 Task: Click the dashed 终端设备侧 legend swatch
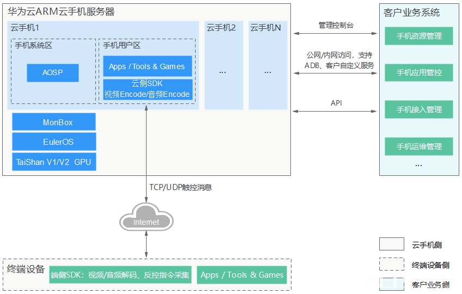coord(391,264)
